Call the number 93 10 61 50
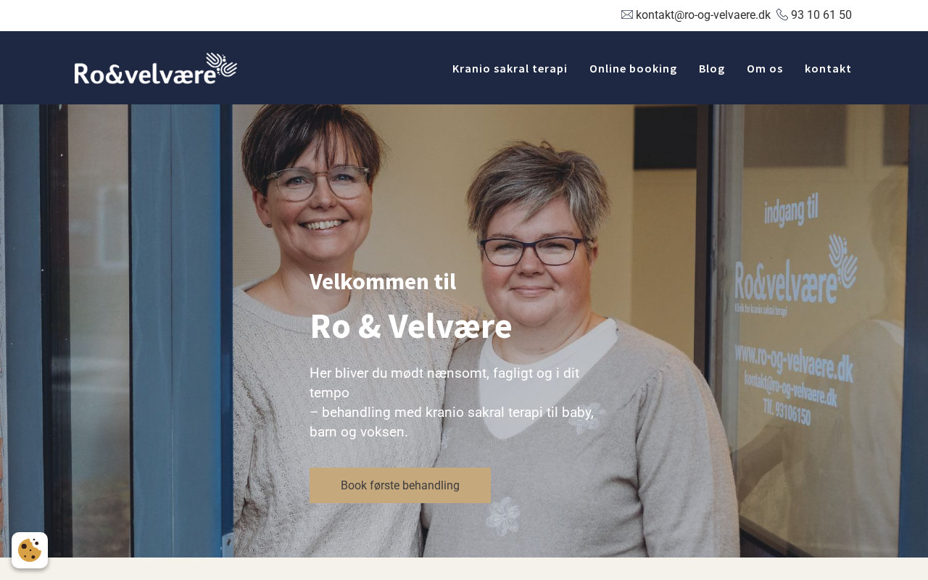This screenshot has width=928, height=580. click(x=821, y=14)
